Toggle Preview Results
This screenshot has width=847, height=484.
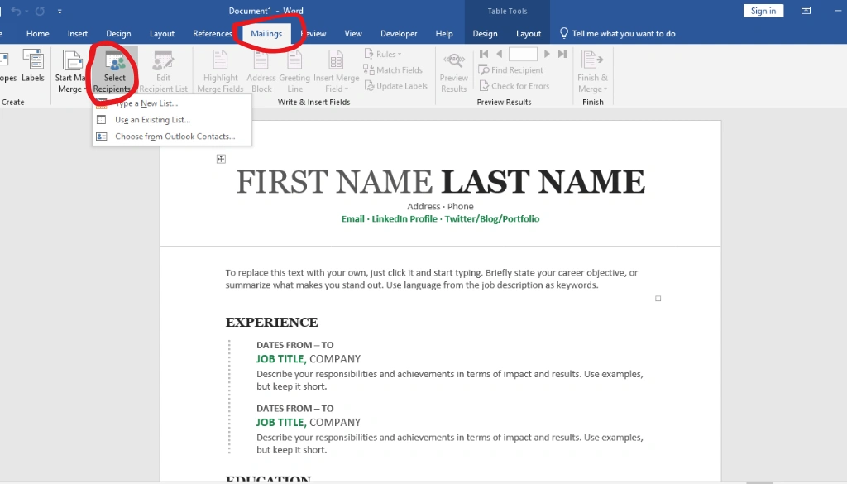pos(454,71)
